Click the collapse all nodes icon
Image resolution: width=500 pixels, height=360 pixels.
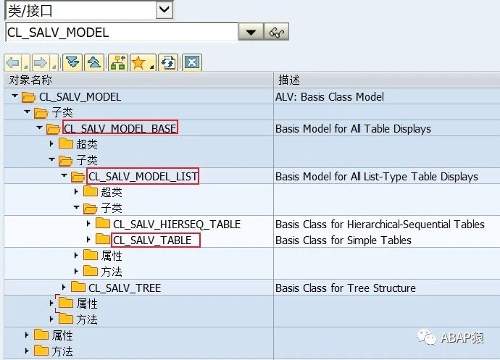click(94, 62)
